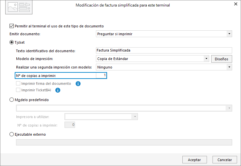Dismiss changes with the Cancelar button
Image resolution: width=241 pixels, height=166 pixels.
(225, 160)
